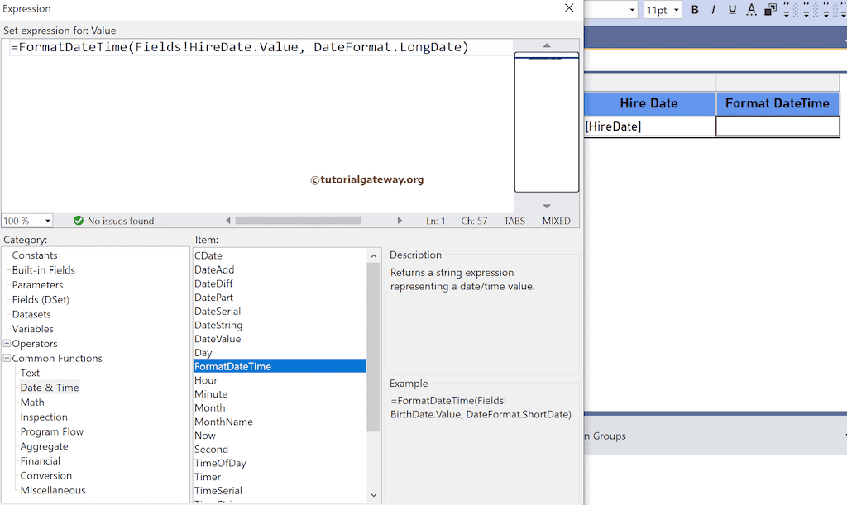Select the highlighted FormatDateTime item
The height and width of the screenshot is (505, 847).
[280, 366]
